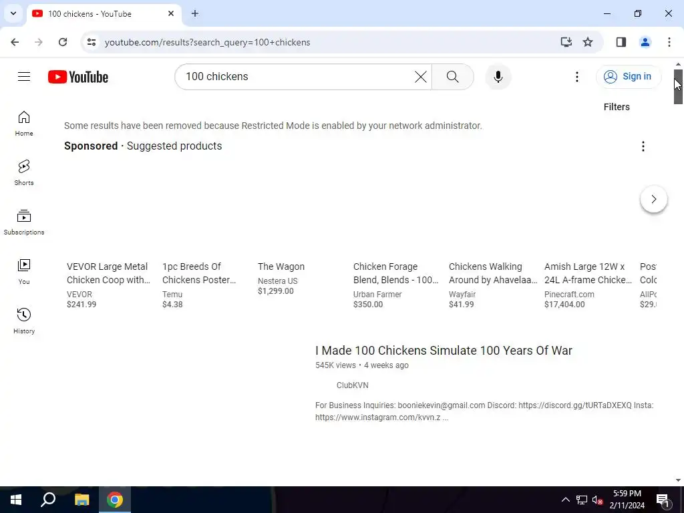The image size is (684, 513).
Task: Click the YouTube logo
Action: (x=78, y=77)
